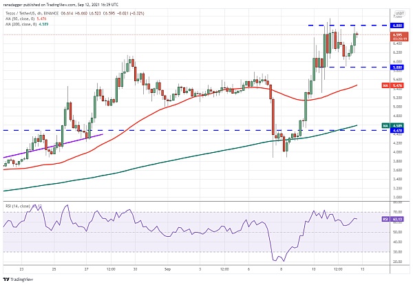Viewport: 413px width, 285px height.
Task: Click the 23 date label on time axis
Action: [x=21, y=269]
